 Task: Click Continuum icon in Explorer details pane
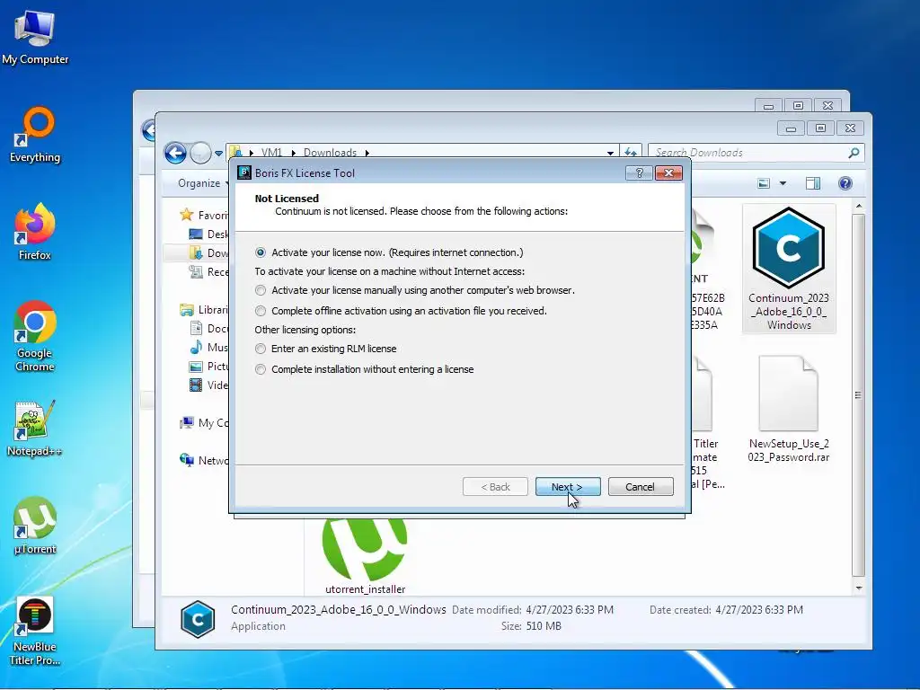click(198, 618)
